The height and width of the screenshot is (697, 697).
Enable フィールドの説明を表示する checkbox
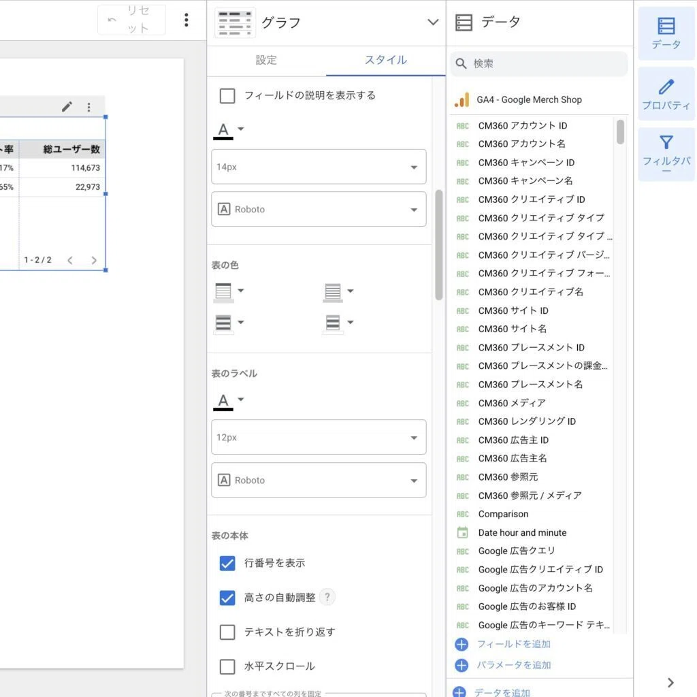point(227,95)
